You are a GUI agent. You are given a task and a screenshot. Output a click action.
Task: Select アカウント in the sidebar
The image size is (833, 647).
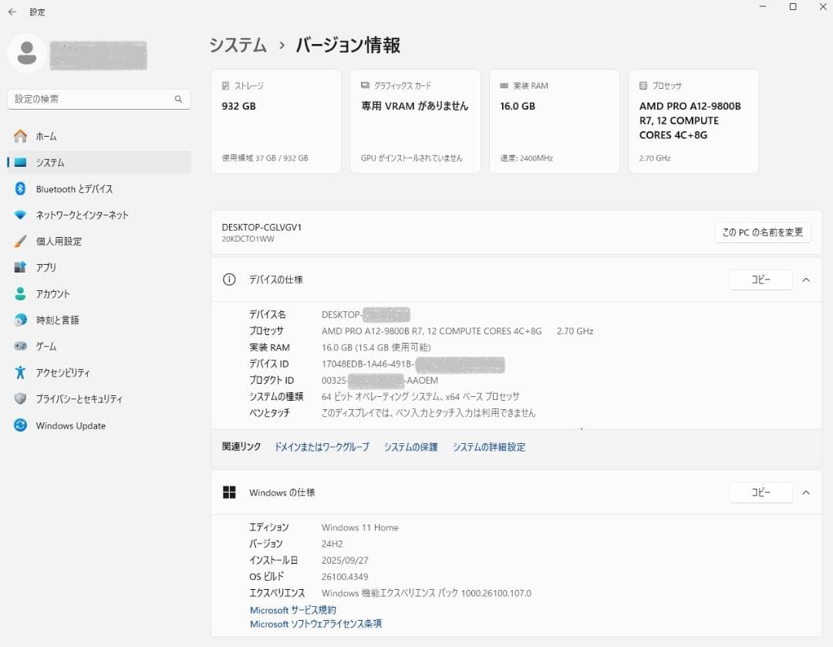click(99, 293)
